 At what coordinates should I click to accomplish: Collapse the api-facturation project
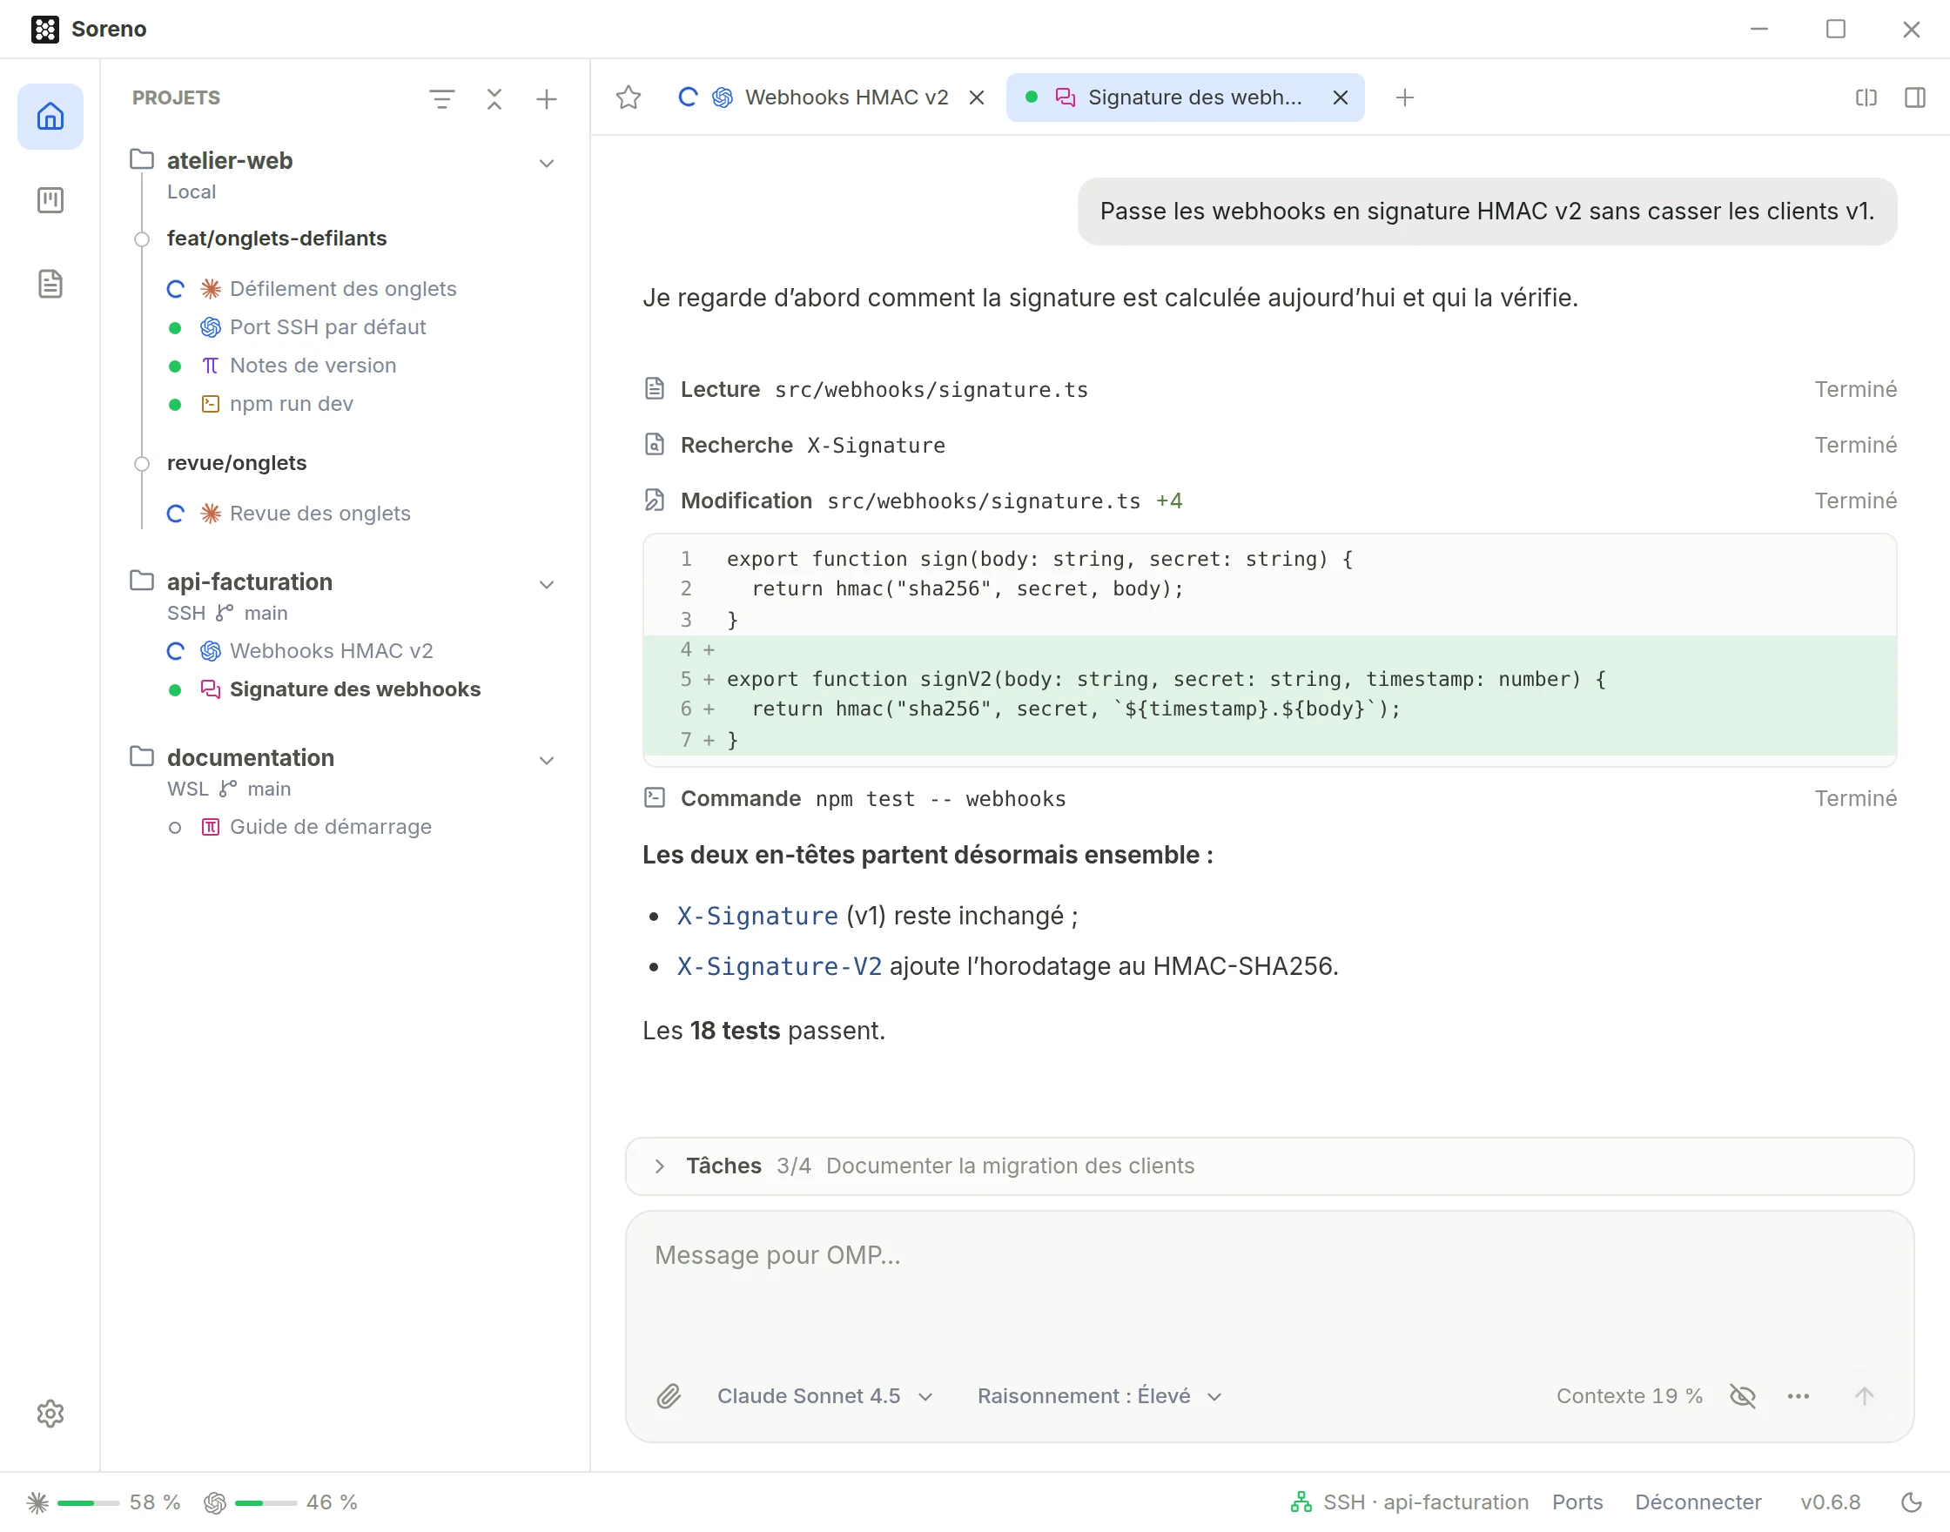(546, 584)
